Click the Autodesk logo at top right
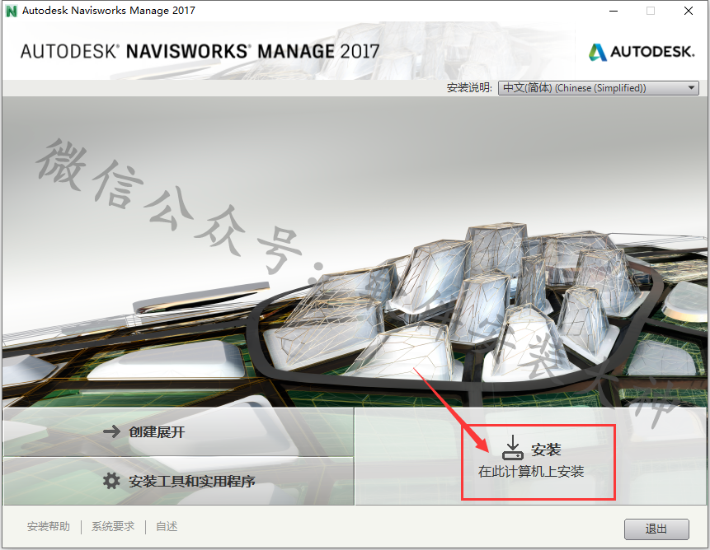 [x=642, y=52]
